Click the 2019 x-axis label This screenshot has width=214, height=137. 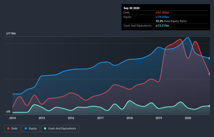[x=159, y=118]
